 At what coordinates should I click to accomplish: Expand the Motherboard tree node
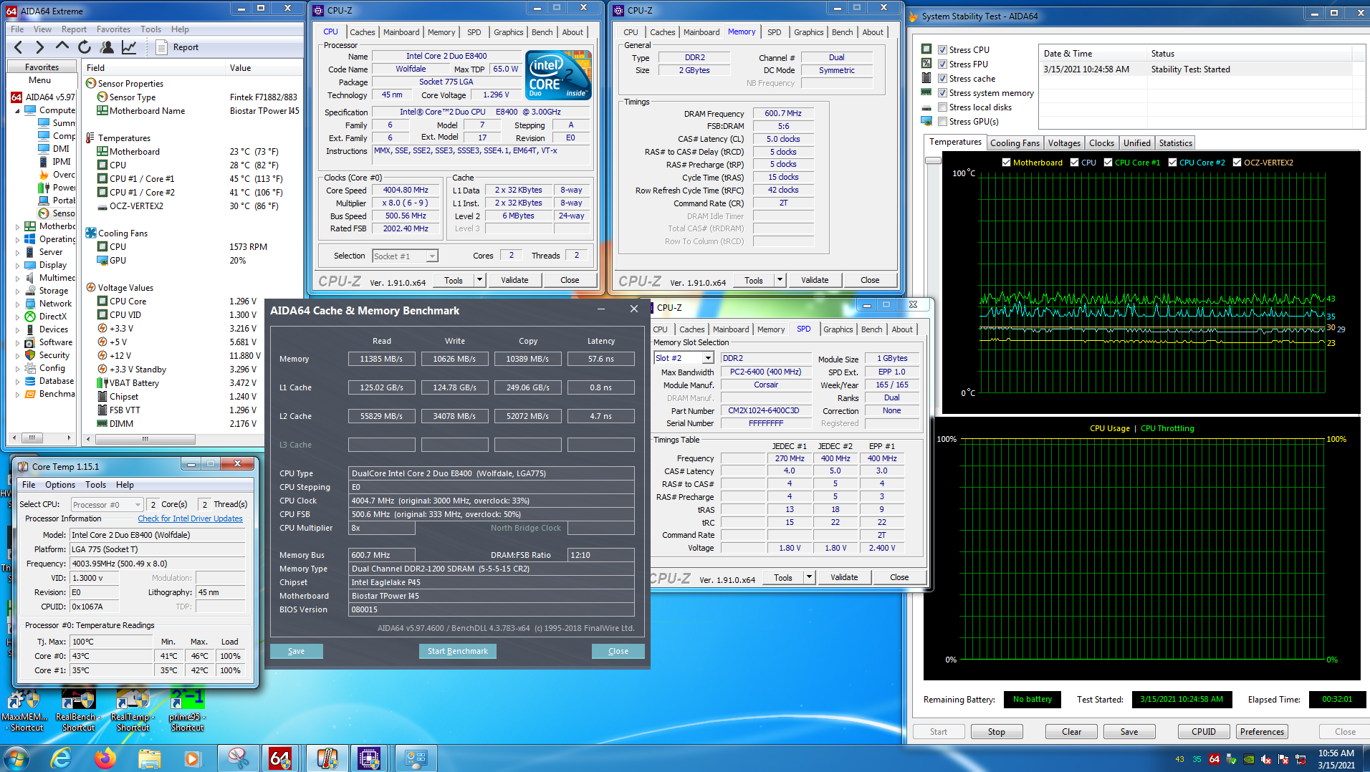pyautogui.click(x=18, y=227)
